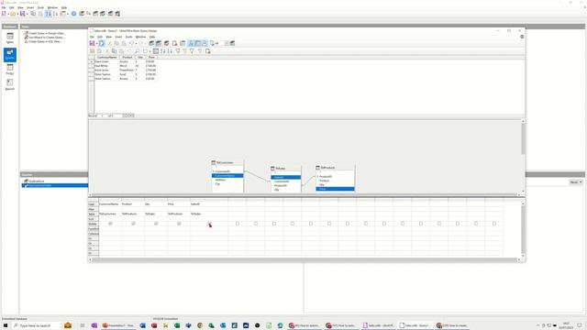Click Price column header in results table
Viewport: 587px width, 330px height.
151,57
